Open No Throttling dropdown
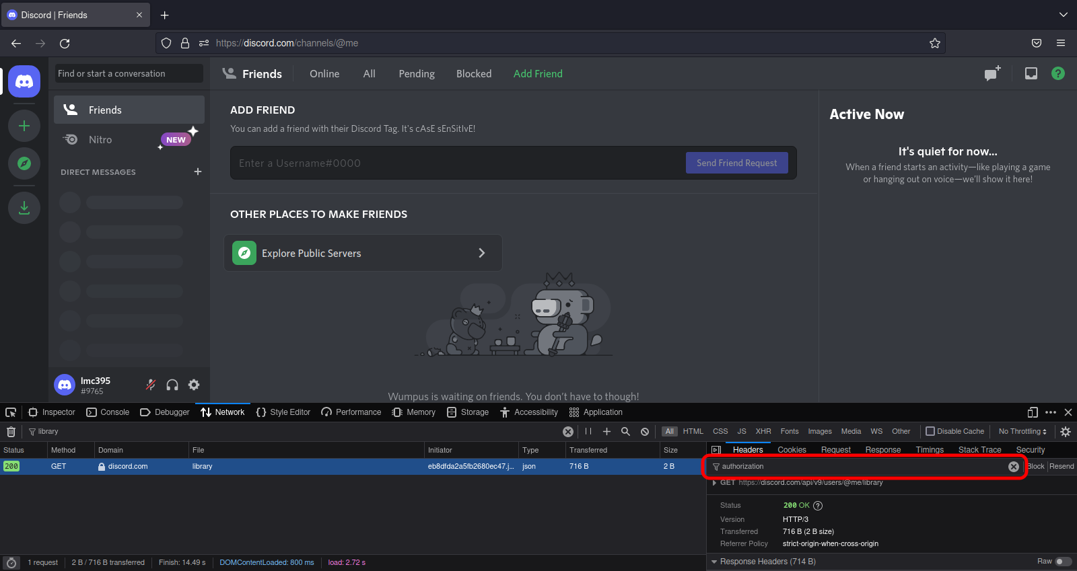 click(x=1022, y=432)
